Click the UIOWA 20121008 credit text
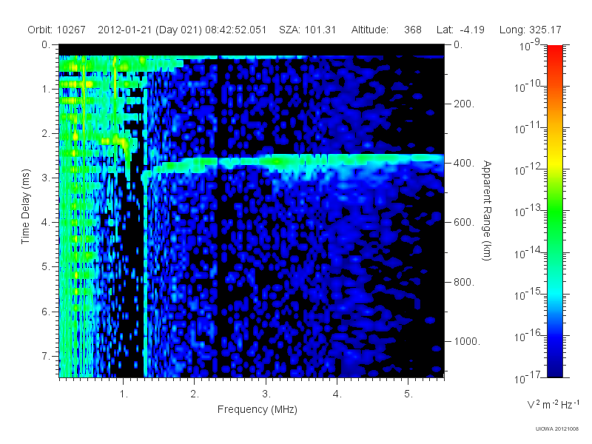This screenshot has width=592, height=444. [557, 429]
